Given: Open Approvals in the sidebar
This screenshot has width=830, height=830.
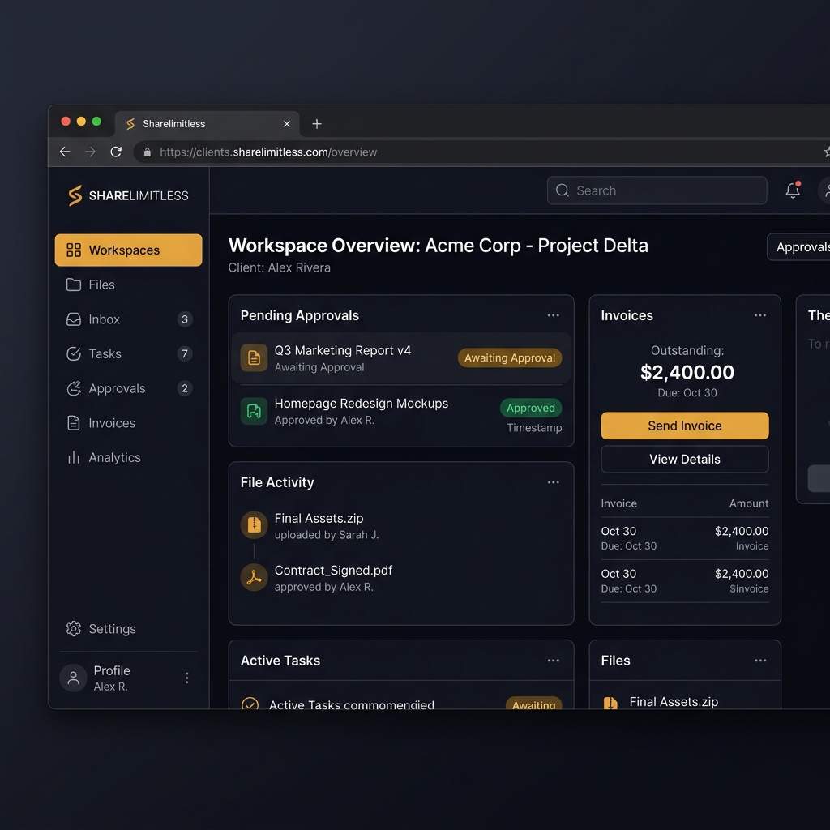Looking at the screenshot, I should [x=128, y=388].
